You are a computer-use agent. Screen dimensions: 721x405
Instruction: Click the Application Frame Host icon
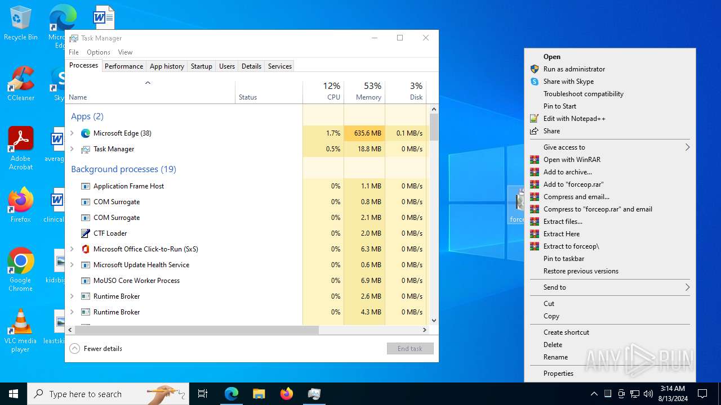(x=86, y=186)
